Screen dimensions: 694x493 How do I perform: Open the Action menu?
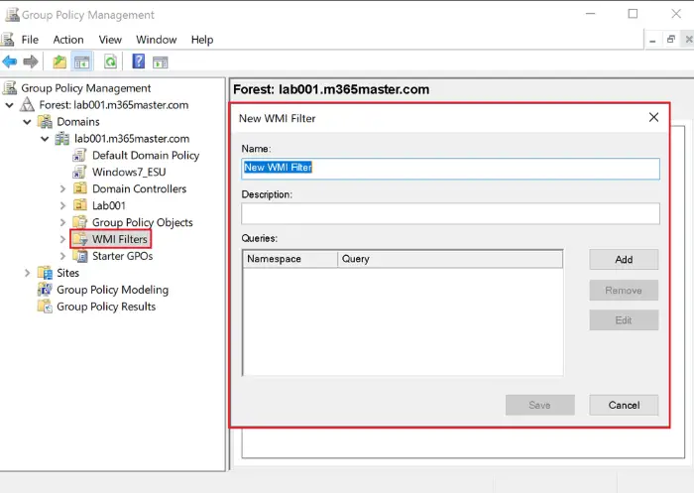tap(68, 40)
